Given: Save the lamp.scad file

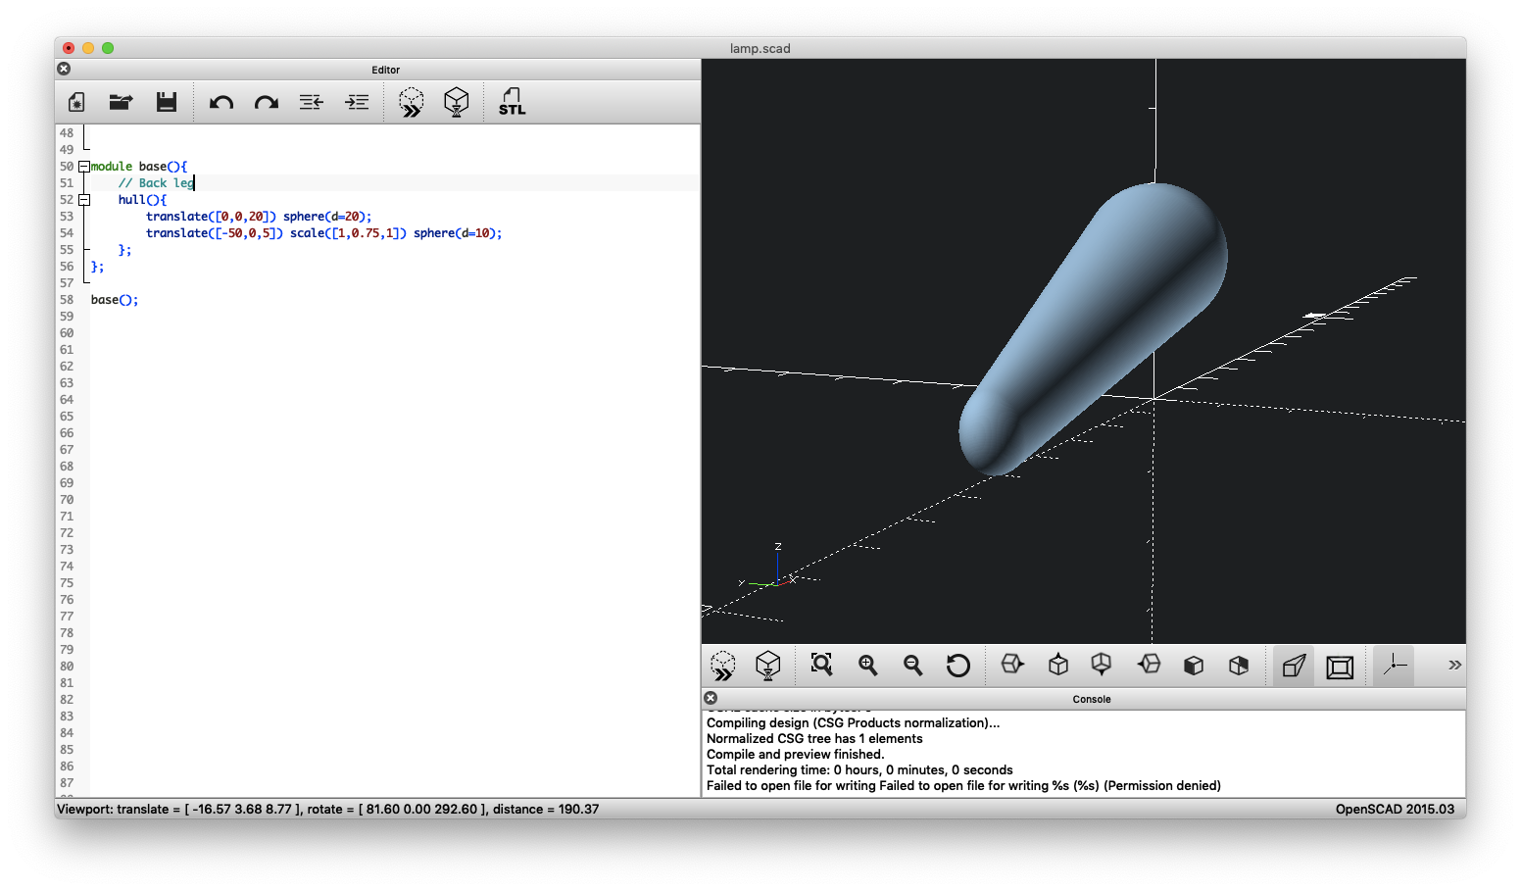Looking at the screenshot, I should click(x=167, y=101).
